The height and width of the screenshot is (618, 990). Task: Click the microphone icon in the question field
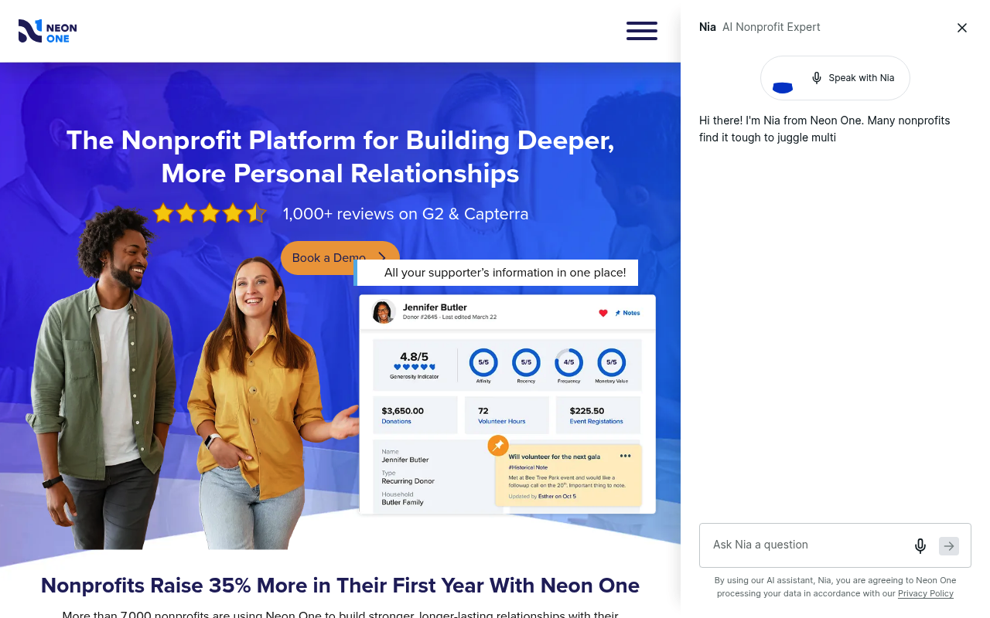point(920,546)
